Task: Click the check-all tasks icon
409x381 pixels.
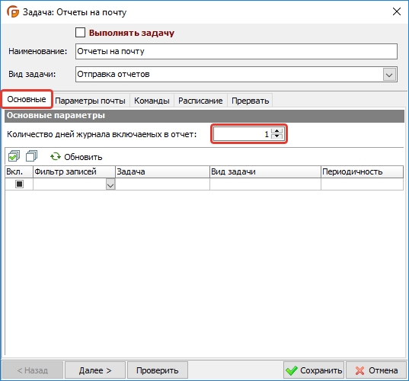Action: [x=14, y=156]
